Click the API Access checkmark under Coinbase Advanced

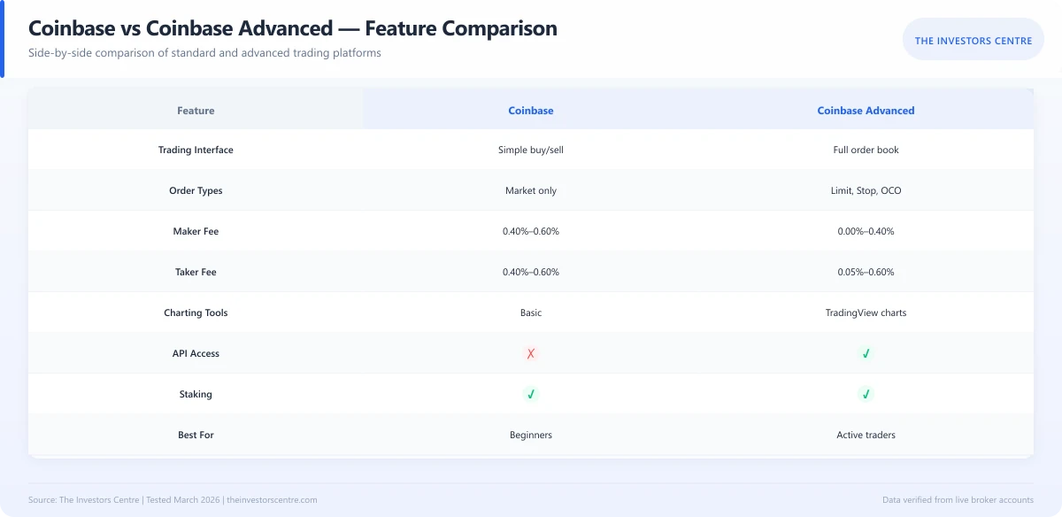[866, 353]
